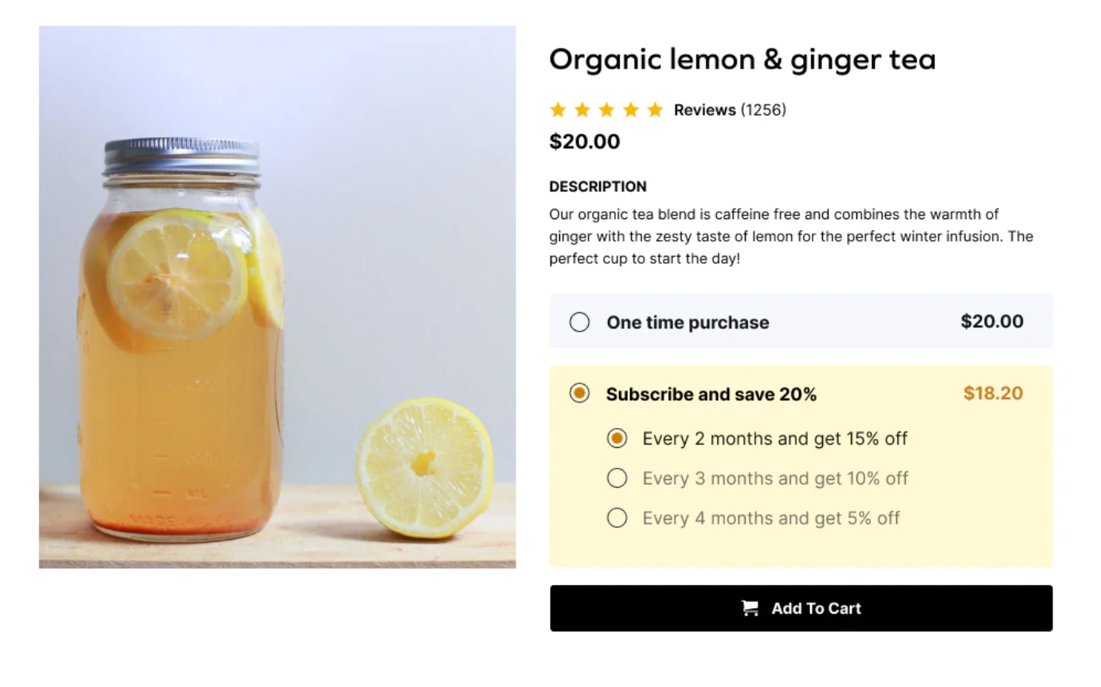Click the Organic lemon & ginger tea title

click(742, 60)
